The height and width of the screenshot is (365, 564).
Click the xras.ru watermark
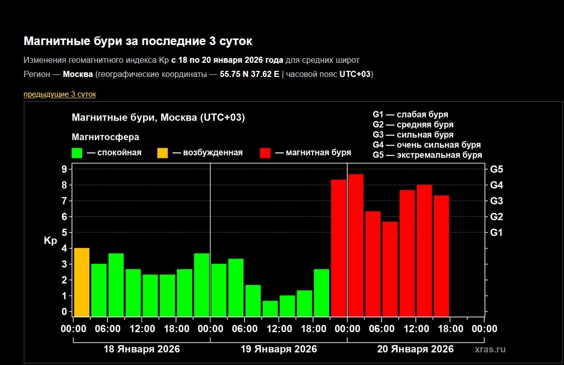click(x=490, y=349)
